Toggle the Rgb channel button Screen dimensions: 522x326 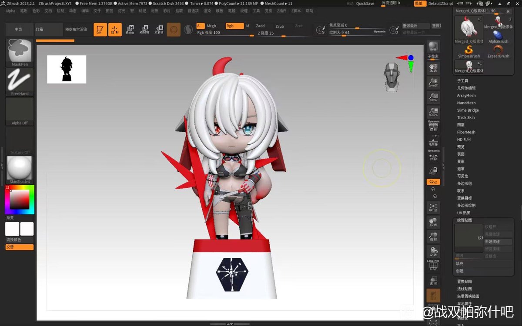click(x=234, y=26)
